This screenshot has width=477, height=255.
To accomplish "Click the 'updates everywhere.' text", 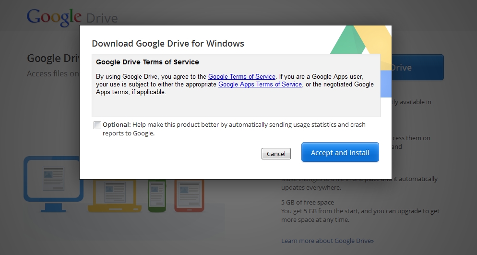I will click(x=311, y=187).
